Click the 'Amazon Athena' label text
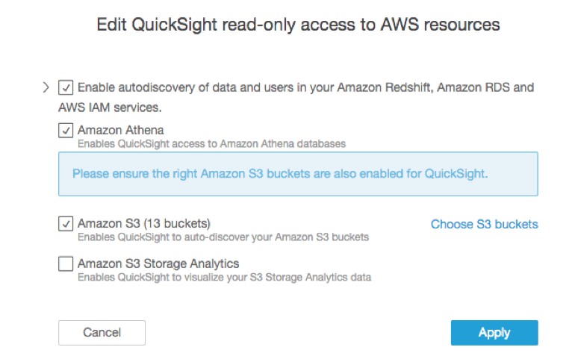This screenshot has height=356, width=575. pyautogui.click(x=111, y=130)
